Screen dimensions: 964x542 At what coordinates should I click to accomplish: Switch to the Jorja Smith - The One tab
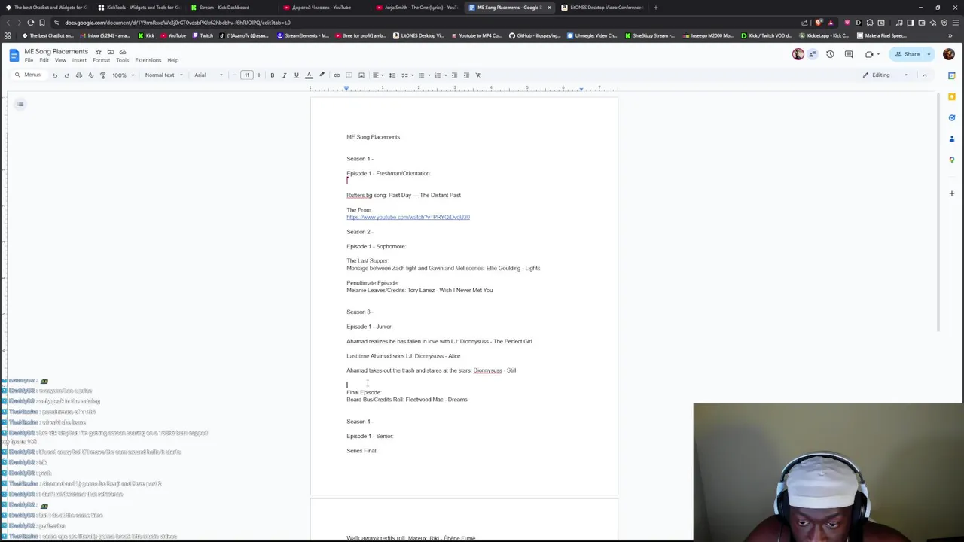[417, 8]
